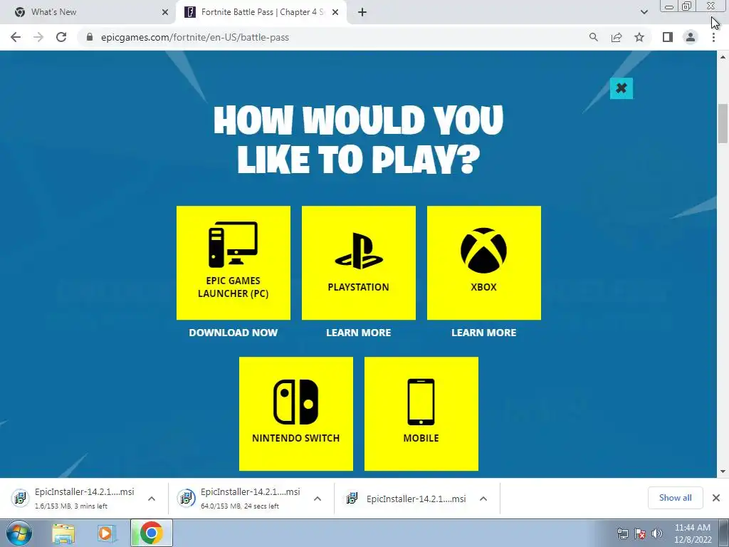Viewport: 729px width, 547px height.
Task: Close the platform selection overlay with the X
Action: (621, 88)
